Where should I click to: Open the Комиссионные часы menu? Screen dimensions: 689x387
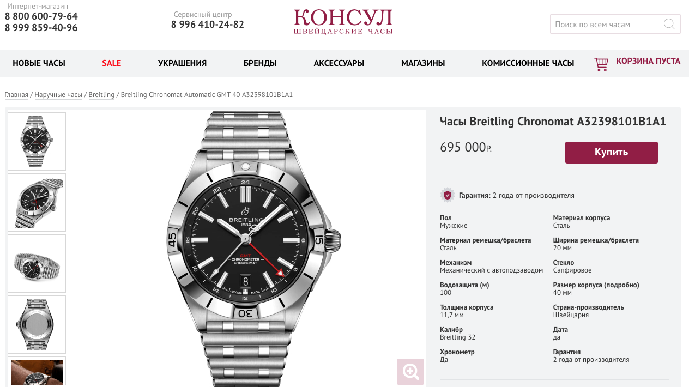click(528, 63)
